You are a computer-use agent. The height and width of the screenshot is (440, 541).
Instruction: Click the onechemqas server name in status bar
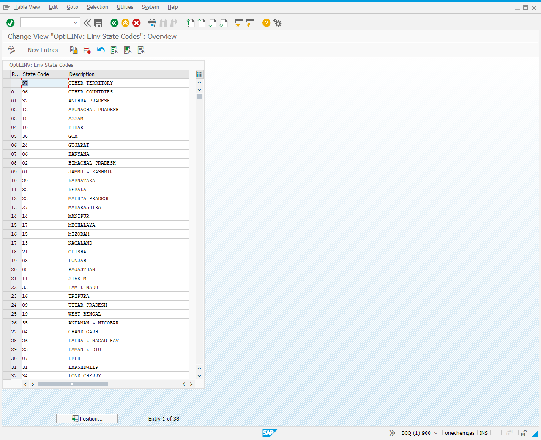point(459,433)
